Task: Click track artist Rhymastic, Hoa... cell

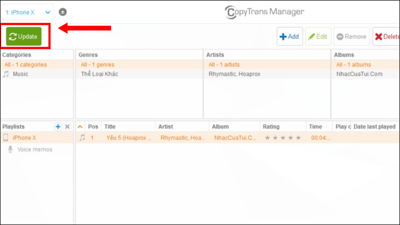Action: 183,138
